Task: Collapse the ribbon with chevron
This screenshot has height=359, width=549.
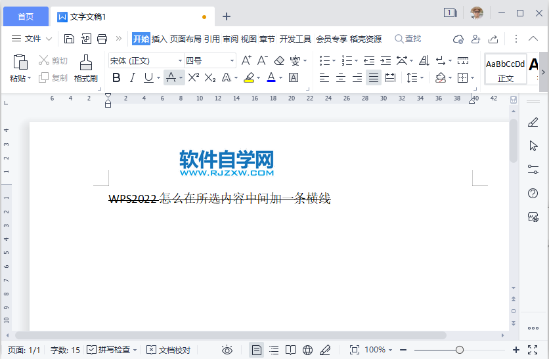Action: pos(533,39)
